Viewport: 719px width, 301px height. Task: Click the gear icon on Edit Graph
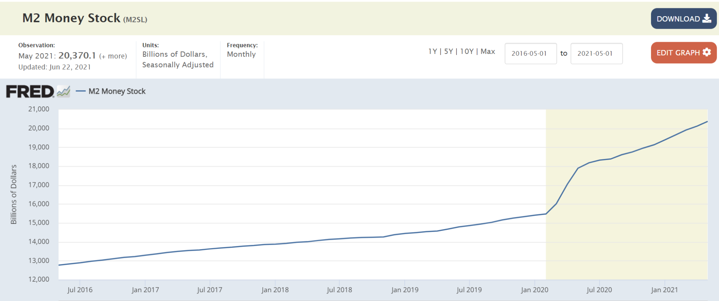tap(707, 53)
